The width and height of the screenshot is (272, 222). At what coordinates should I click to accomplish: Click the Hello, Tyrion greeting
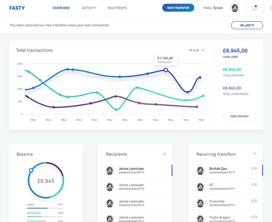tap(213, 8)
